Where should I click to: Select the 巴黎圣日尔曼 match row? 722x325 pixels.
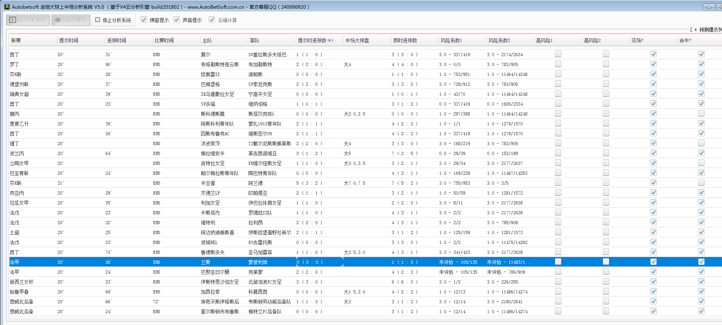point(215,272)
